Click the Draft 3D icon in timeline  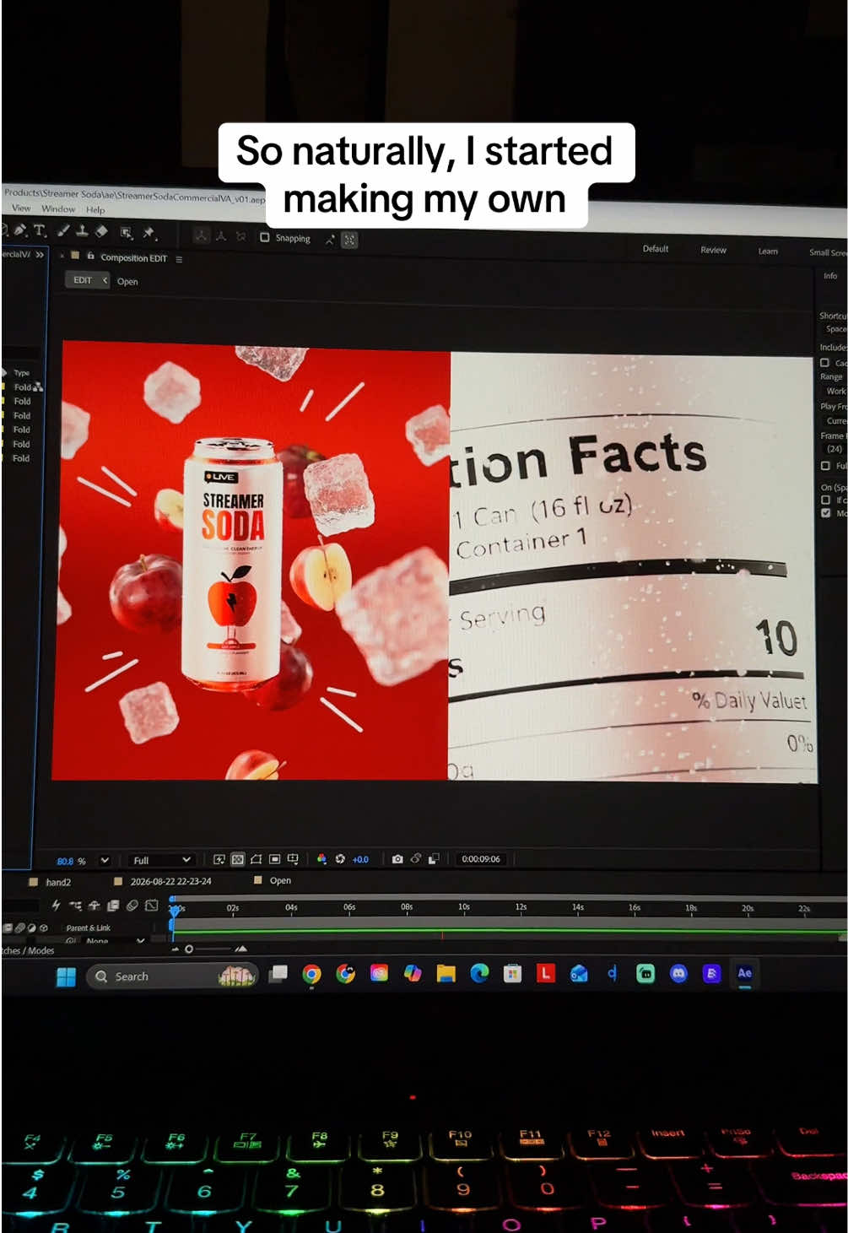[x=57, y=905]
